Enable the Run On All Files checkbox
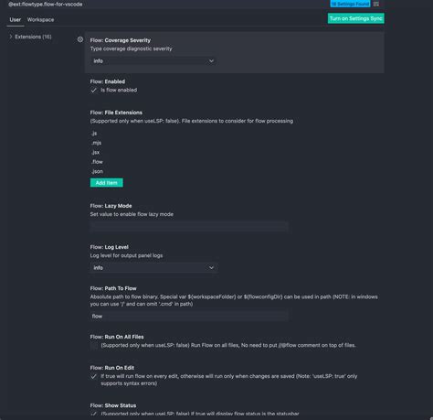Image resolution: width=433 pixels, height=420 pixels. 94,346
